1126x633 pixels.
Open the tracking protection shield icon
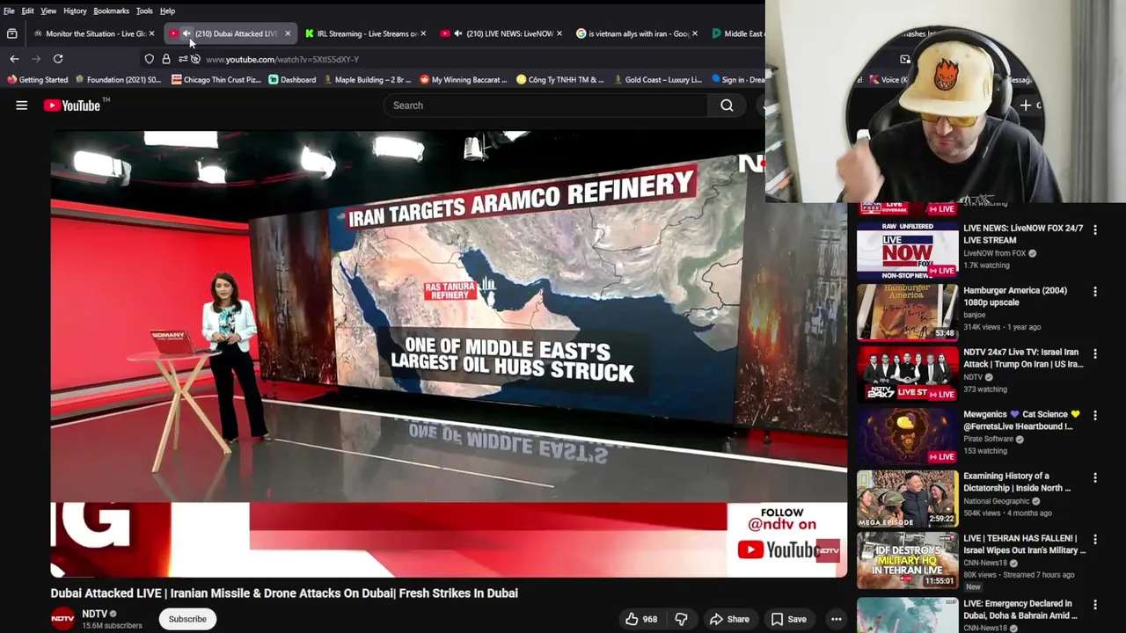click(x=150, y=59)
